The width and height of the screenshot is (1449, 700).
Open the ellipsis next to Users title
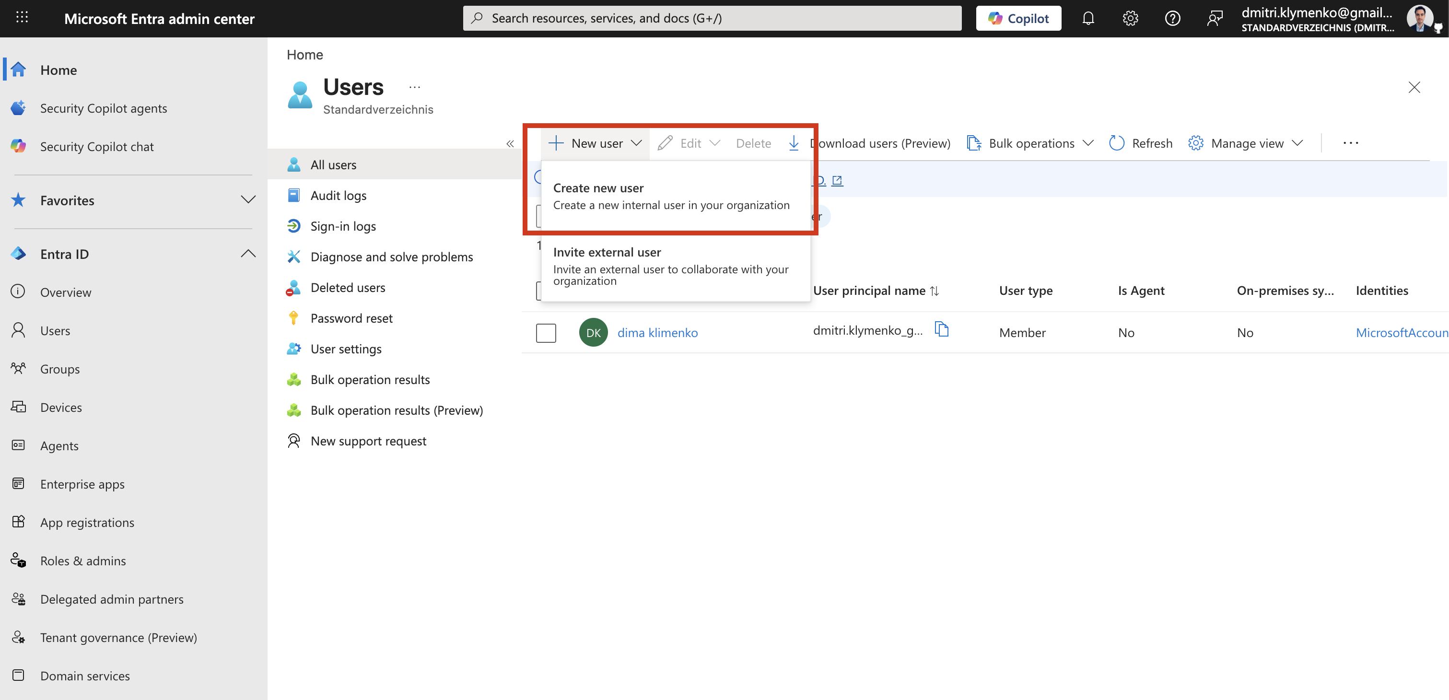415,87
